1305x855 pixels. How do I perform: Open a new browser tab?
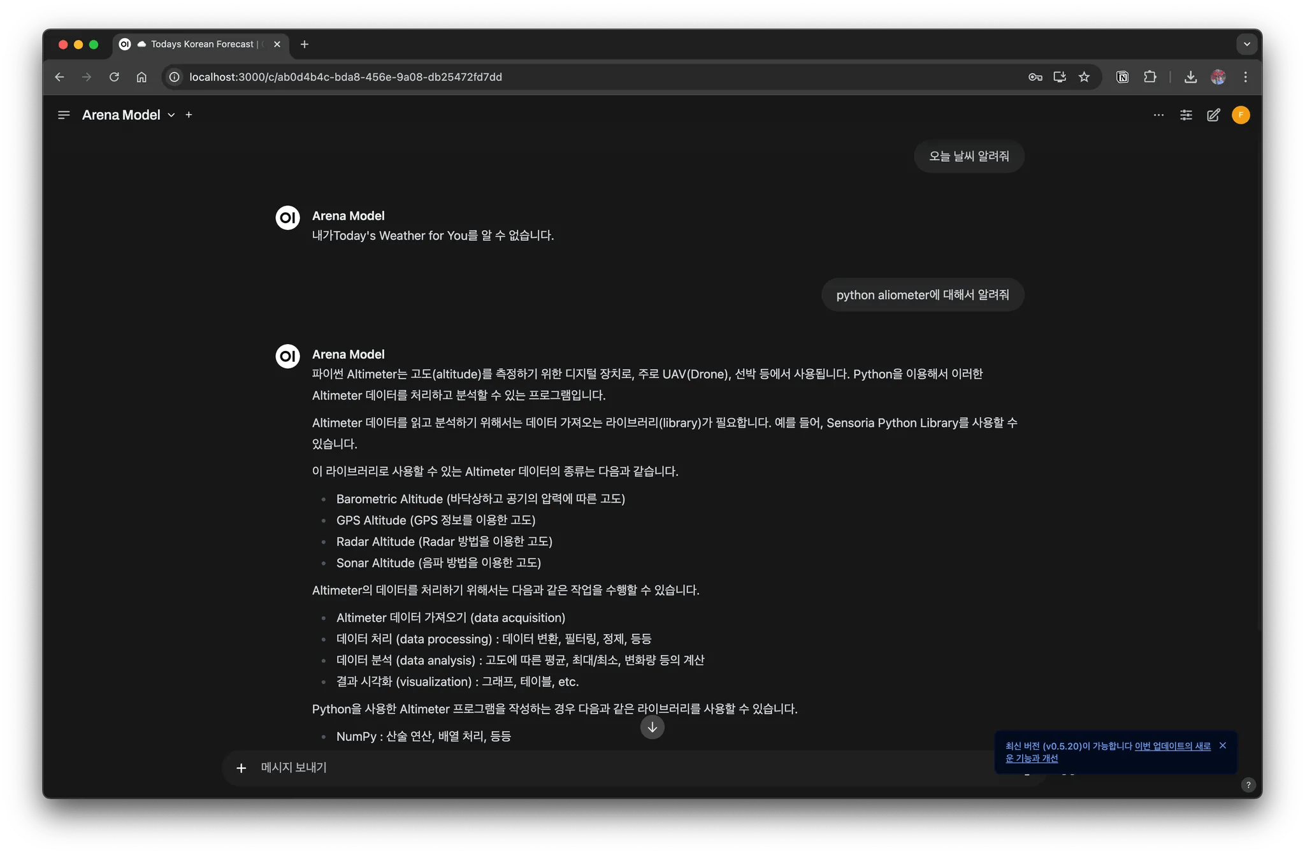coord(304,44)
